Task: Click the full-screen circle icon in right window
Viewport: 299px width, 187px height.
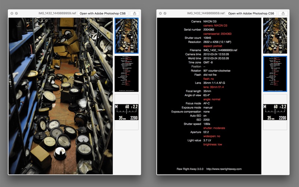Action: [x=165, y=13]
